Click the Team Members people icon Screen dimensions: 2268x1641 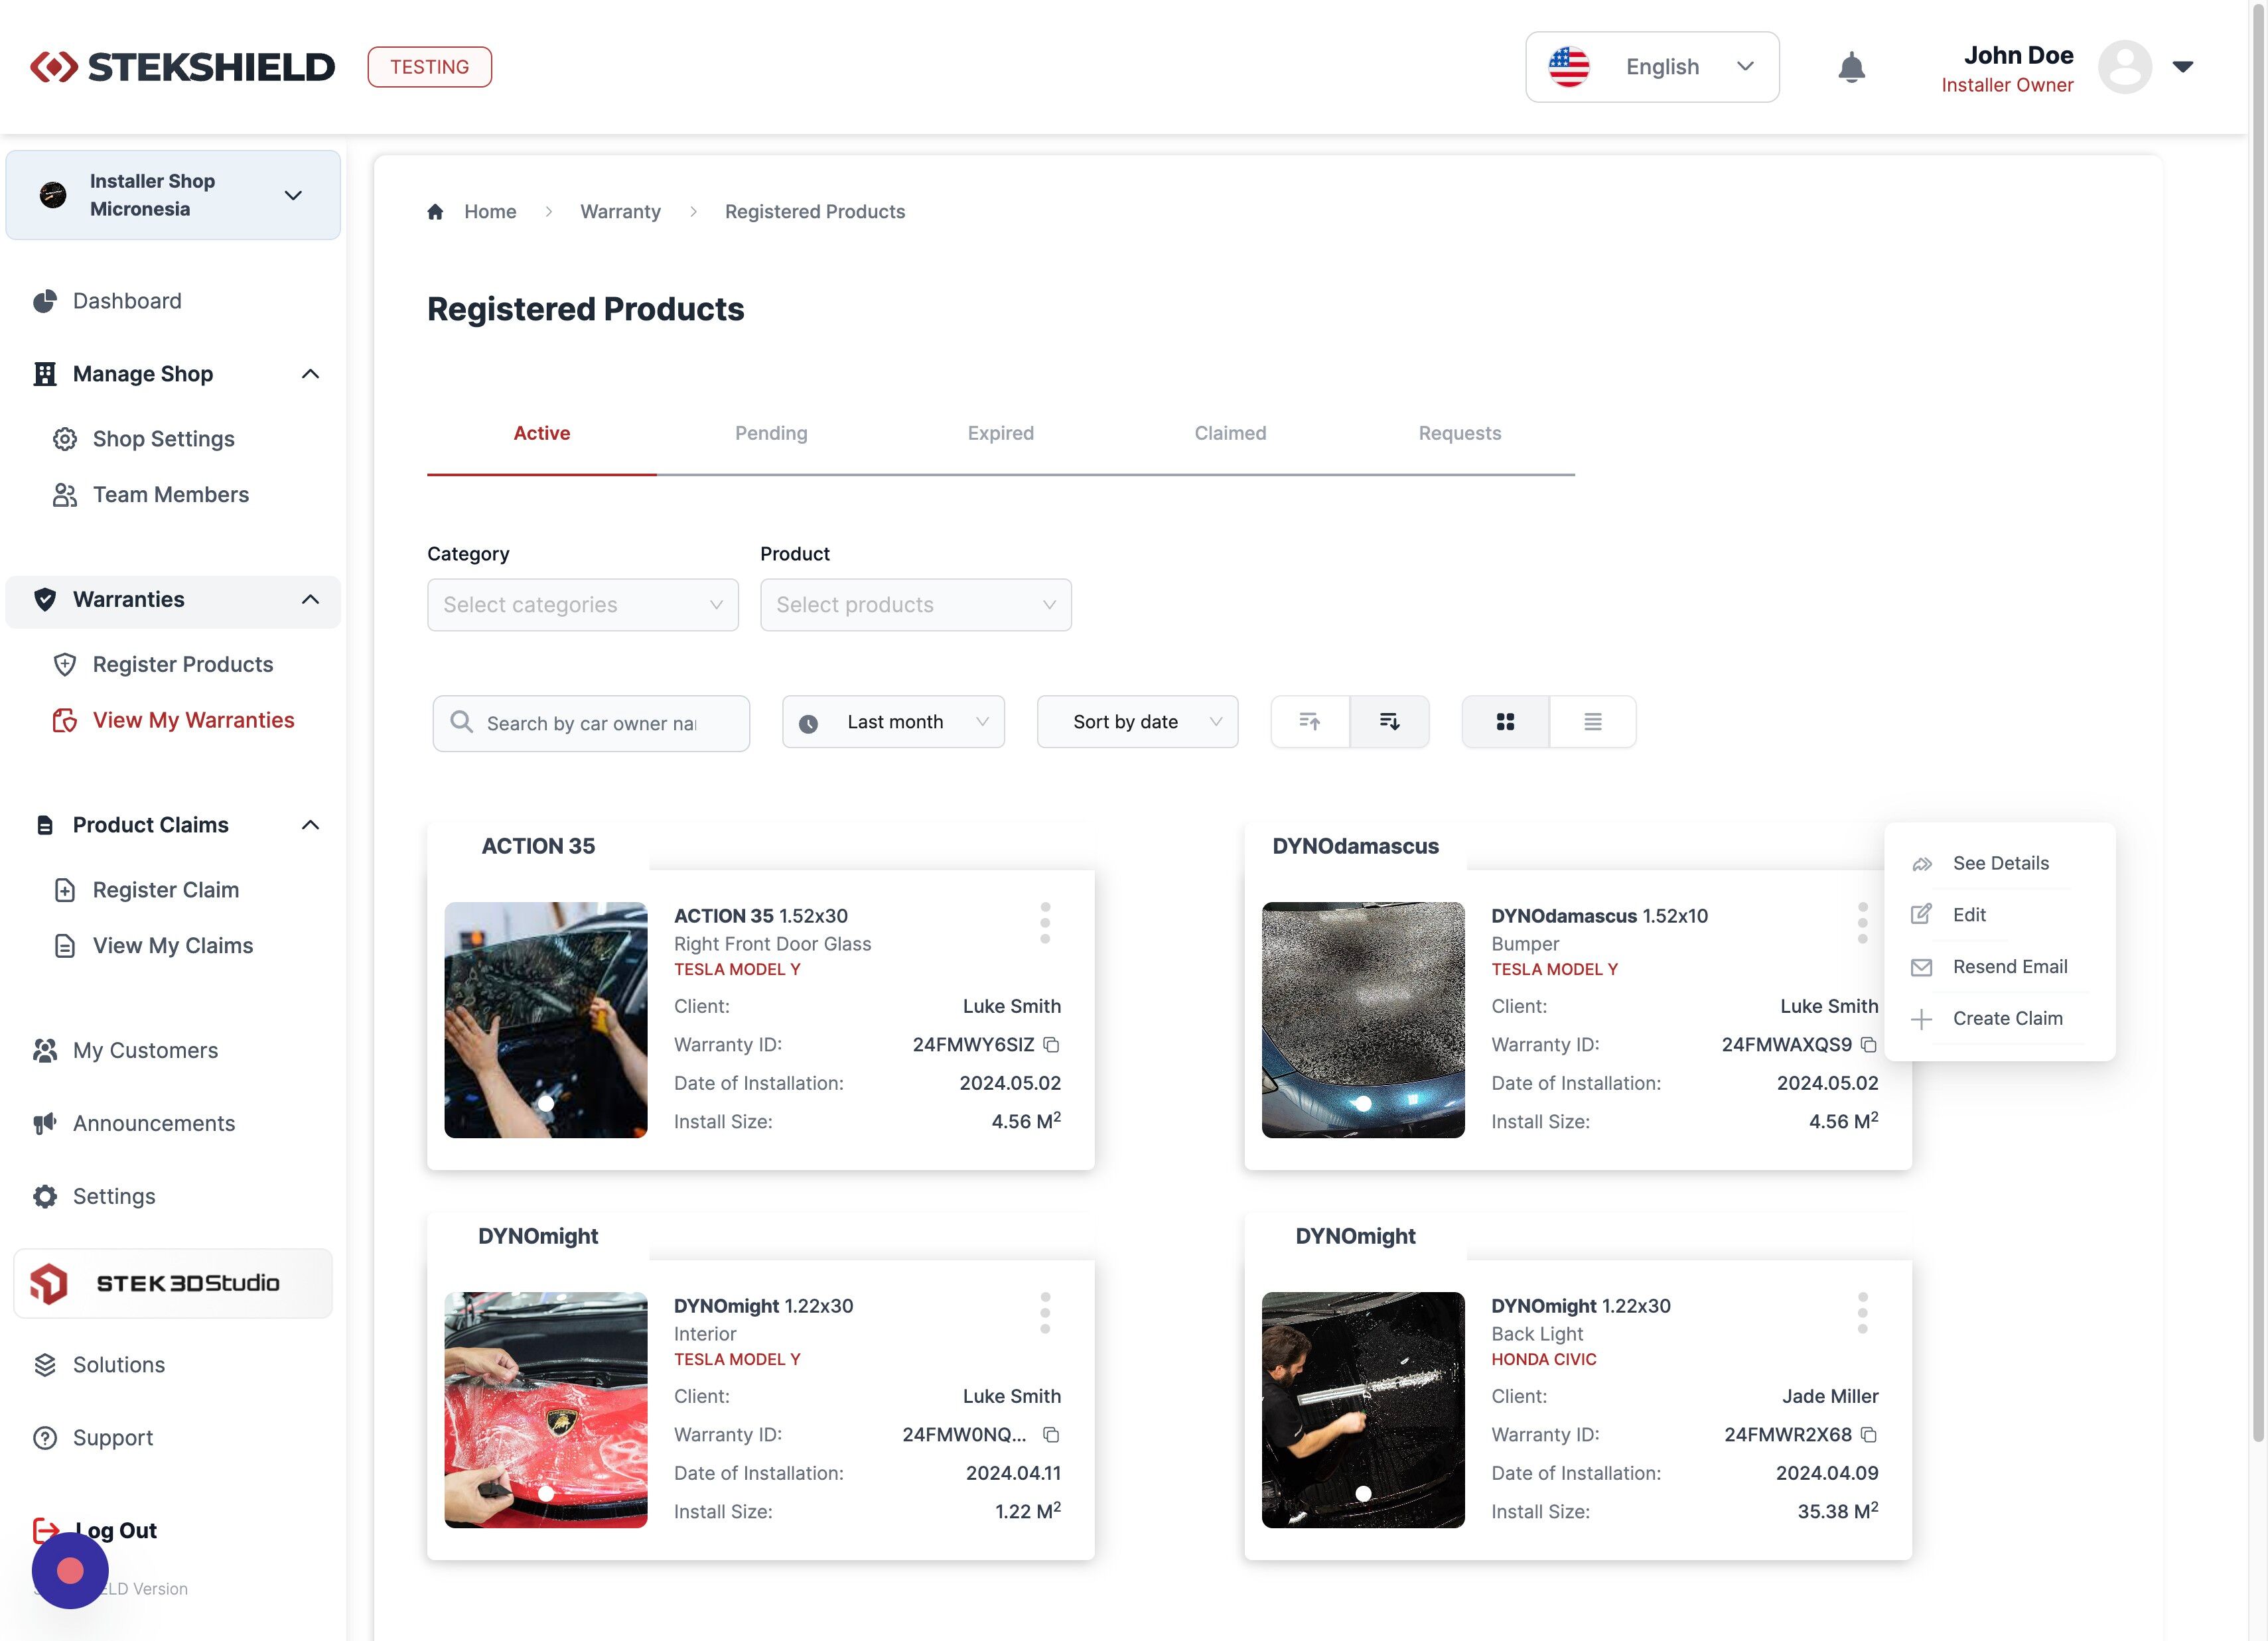[65, 495]
